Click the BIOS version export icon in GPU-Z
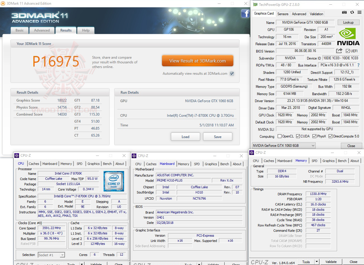The height and width of the screenshot is (265, 364). coord(339,50)
